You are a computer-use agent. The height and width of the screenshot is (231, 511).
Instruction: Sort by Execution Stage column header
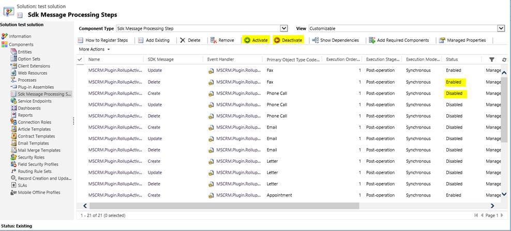pos(383,59)
